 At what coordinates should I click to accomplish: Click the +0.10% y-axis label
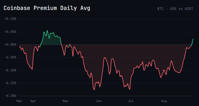[11, 19]
